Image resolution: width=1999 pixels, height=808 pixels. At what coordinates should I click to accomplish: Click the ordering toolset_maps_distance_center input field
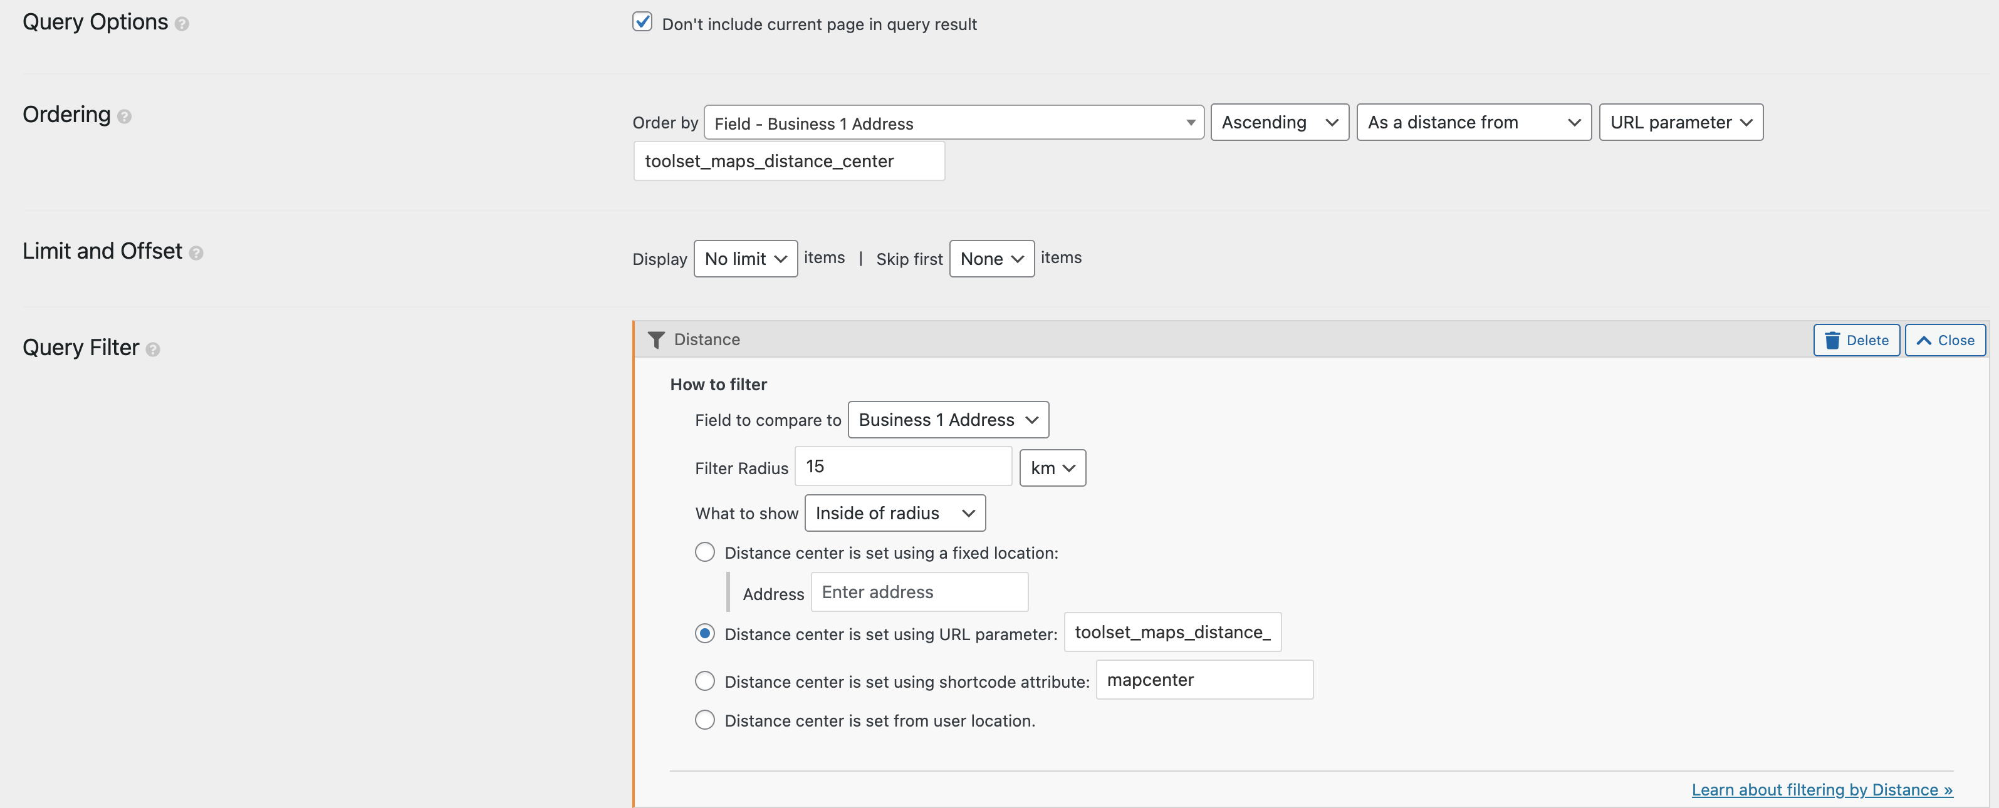tap(789, 160)
